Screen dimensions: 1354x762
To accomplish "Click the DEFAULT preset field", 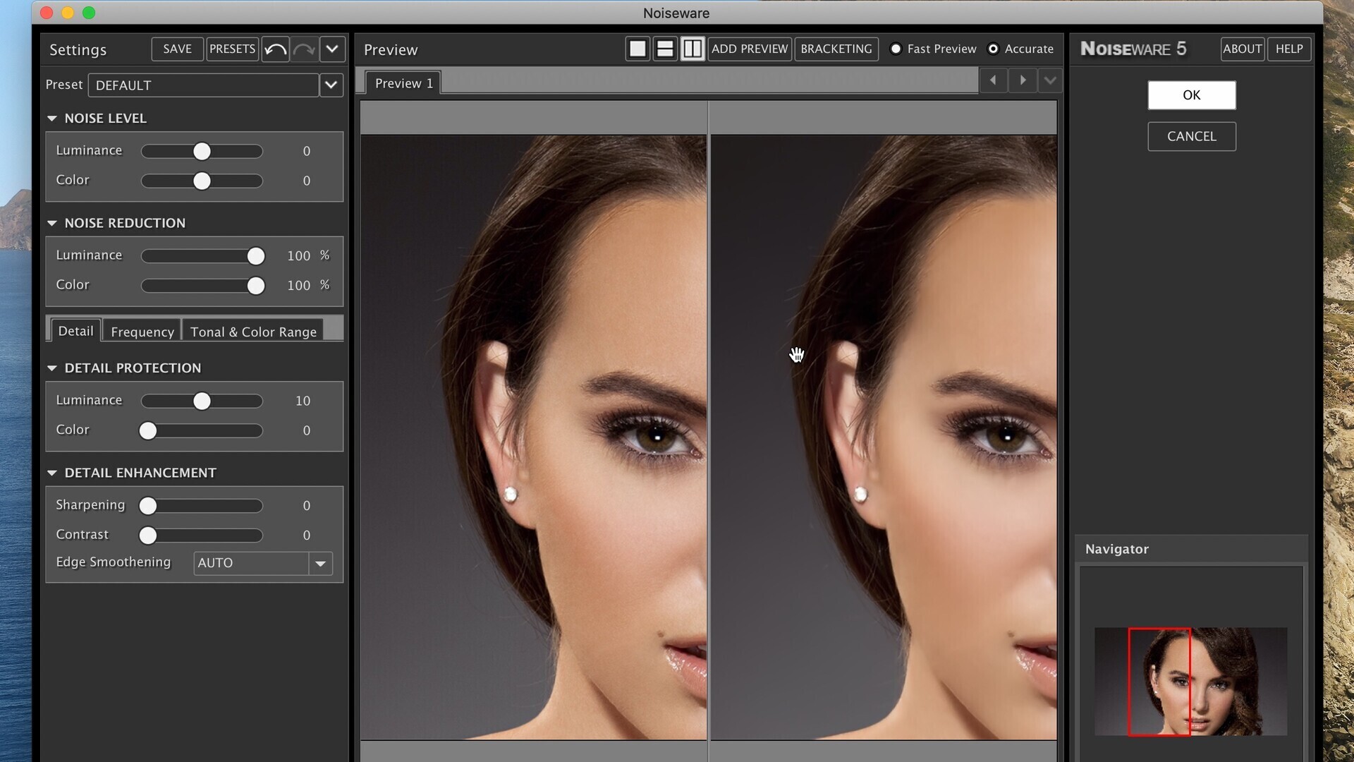I will (x=203, y=85).
